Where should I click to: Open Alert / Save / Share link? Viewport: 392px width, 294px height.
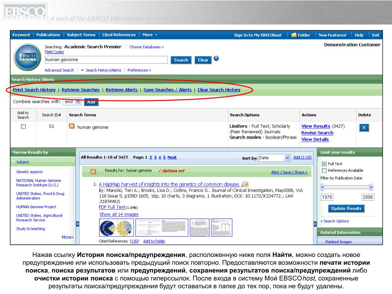click(x=289, y=172)
